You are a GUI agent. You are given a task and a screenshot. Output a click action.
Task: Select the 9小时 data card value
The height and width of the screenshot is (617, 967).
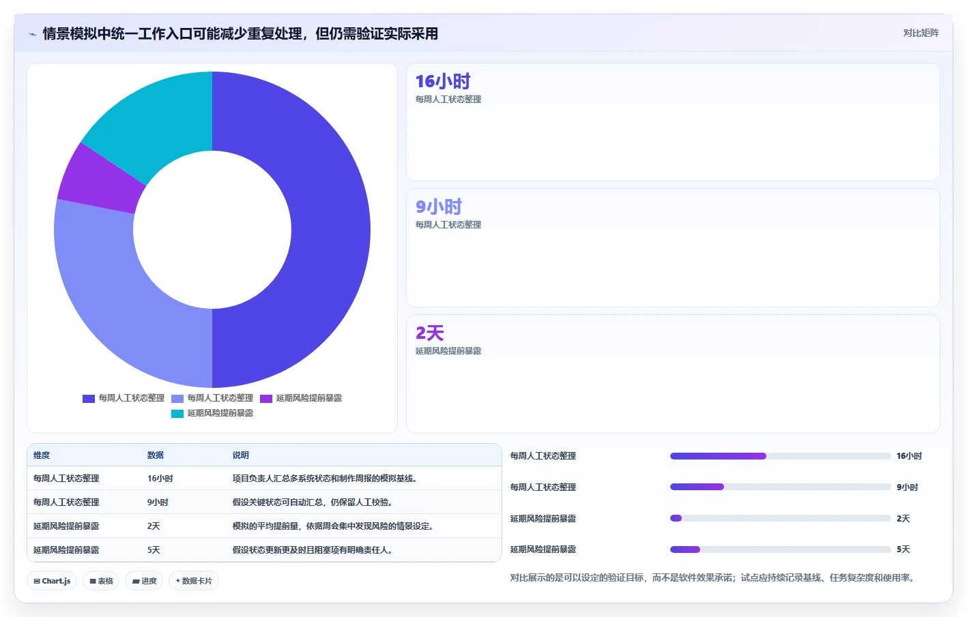(x=439, y=207)
